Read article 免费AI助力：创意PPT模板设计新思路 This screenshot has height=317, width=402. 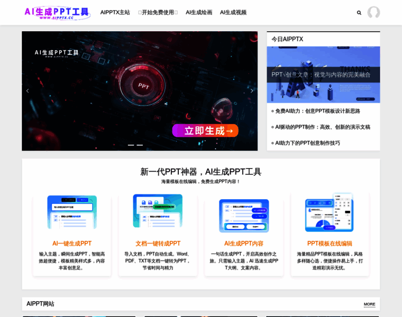tap(317, 111)
